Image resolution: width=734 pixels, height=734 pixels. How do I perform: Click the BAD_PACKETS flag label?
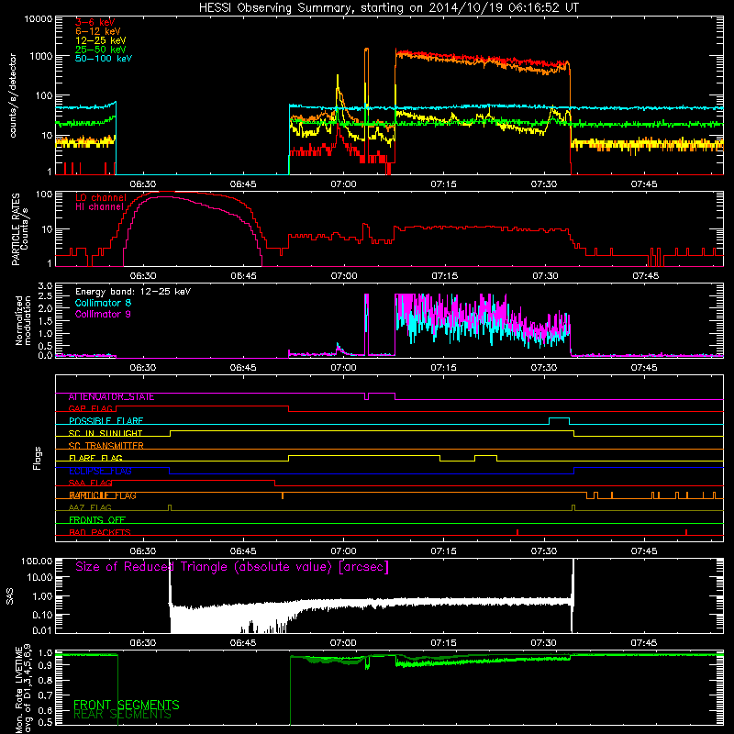click(100, 532)
